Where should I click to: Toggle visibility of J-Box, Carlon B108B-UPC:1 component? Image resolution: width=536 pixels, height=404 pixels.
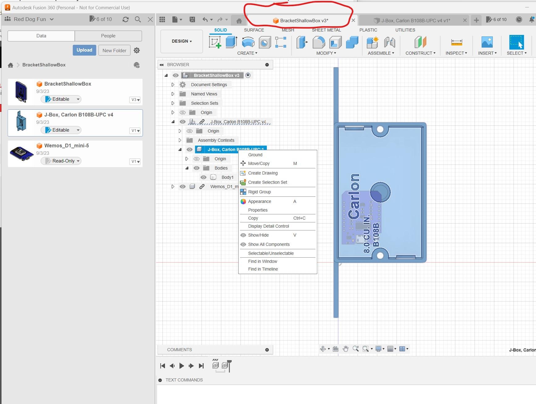pyautogui.click(x=190, y=149)
